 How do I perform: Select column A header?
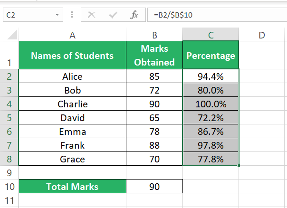coord(73,35)
